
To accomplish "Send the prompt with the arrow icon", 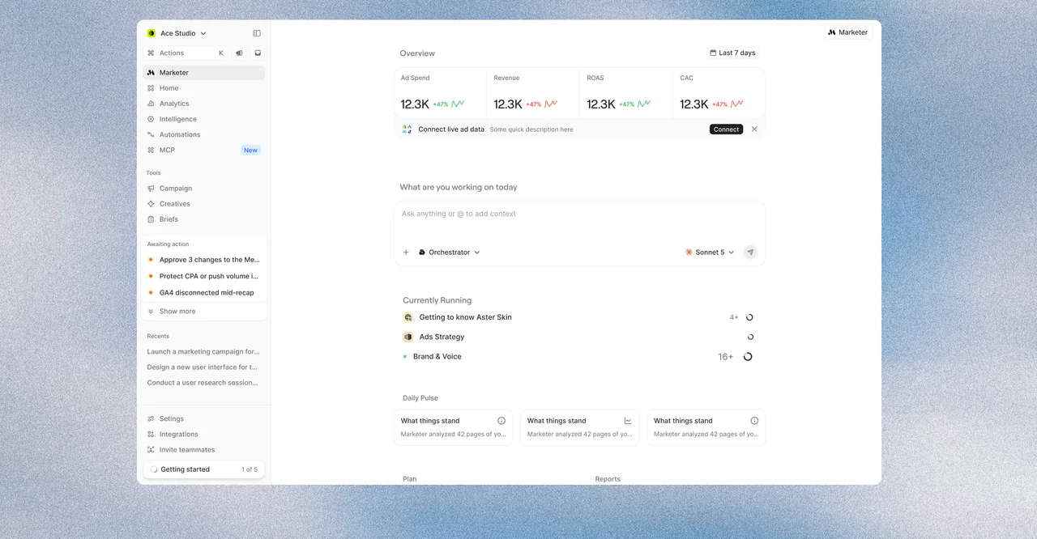I will [x=750, y=253].
